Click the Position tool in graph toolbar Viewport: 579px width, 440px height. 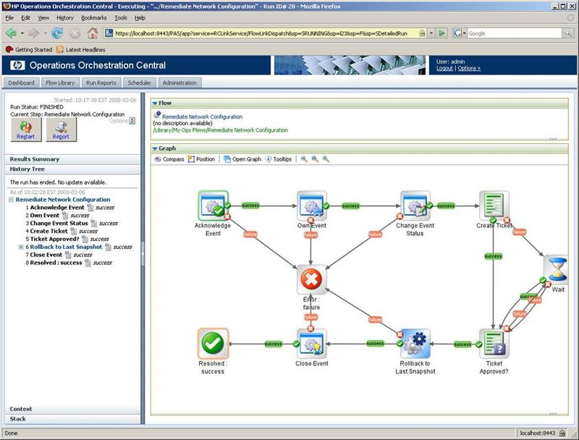coord(201,159)
